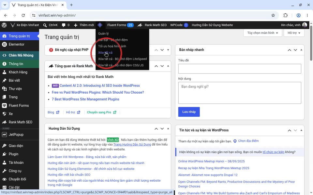Toggle the Tin tức và sự kiện panel
This screenshot has height=195, width=313.
point(301,130)
